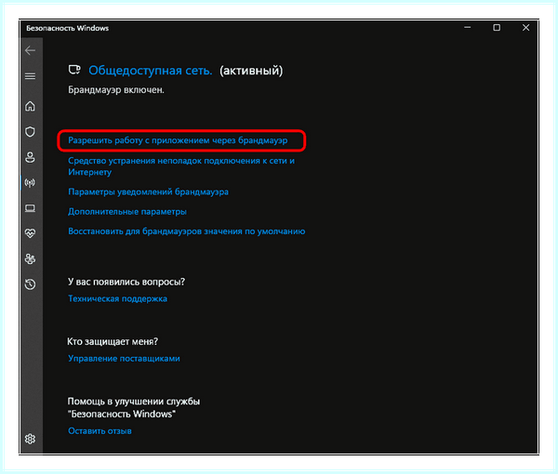This screenshot has height=474, width=558.
Task: Open Settings gear icon in sidebar
Action: [x=31, y=439]
